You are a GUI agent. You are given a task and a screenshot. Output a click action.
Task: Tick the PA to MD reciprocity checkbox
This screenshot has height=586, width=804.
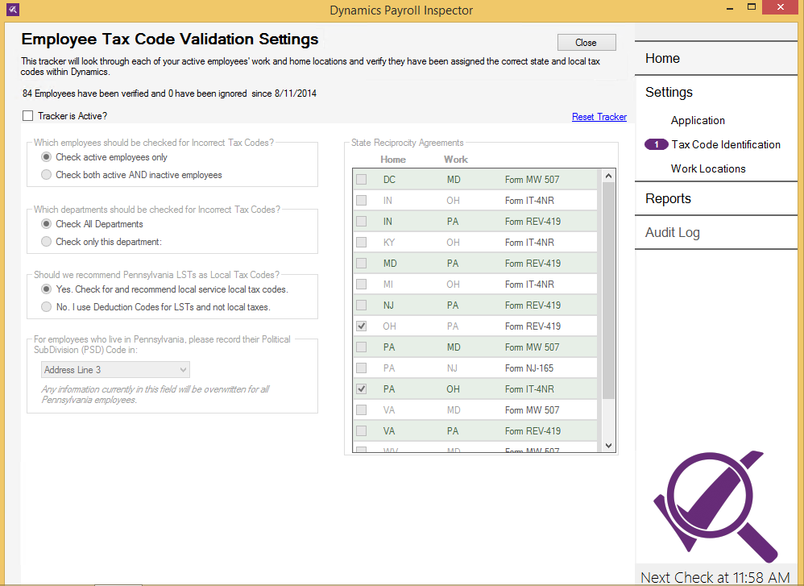[x=362, y=347]
